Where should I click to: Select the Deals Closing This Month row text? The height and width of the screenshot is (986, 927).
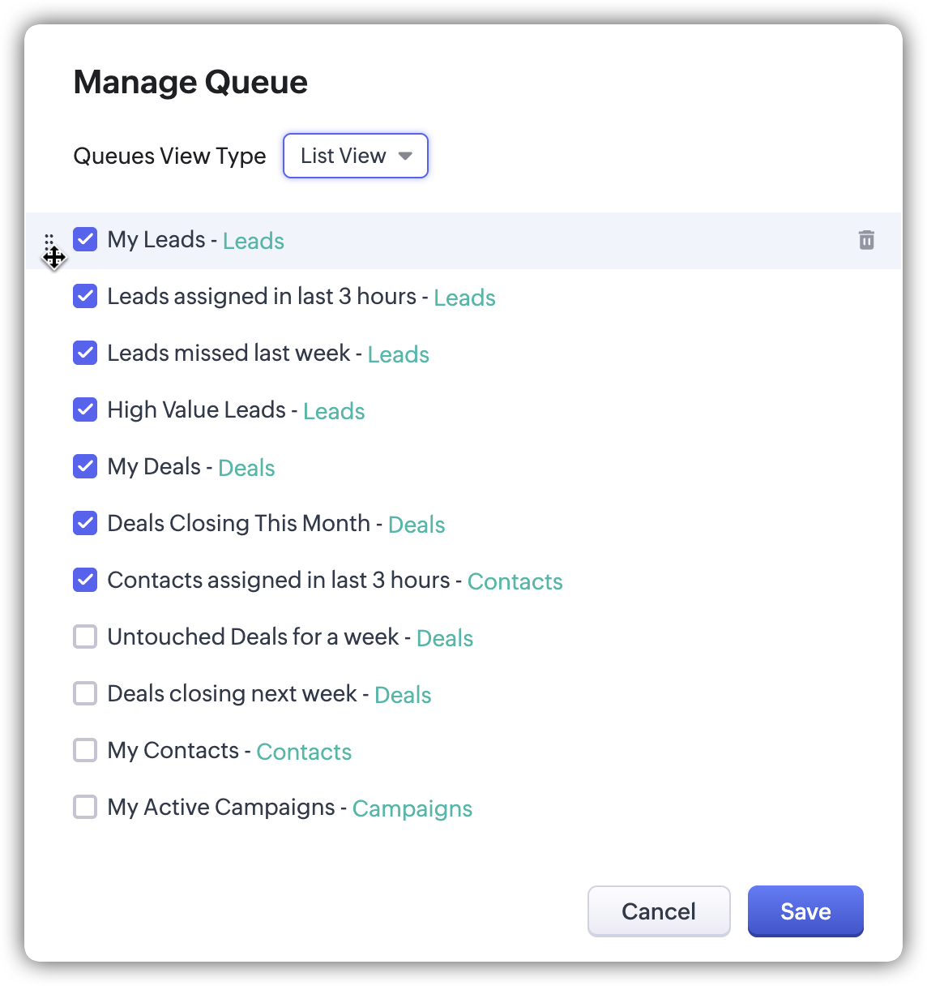238,523
